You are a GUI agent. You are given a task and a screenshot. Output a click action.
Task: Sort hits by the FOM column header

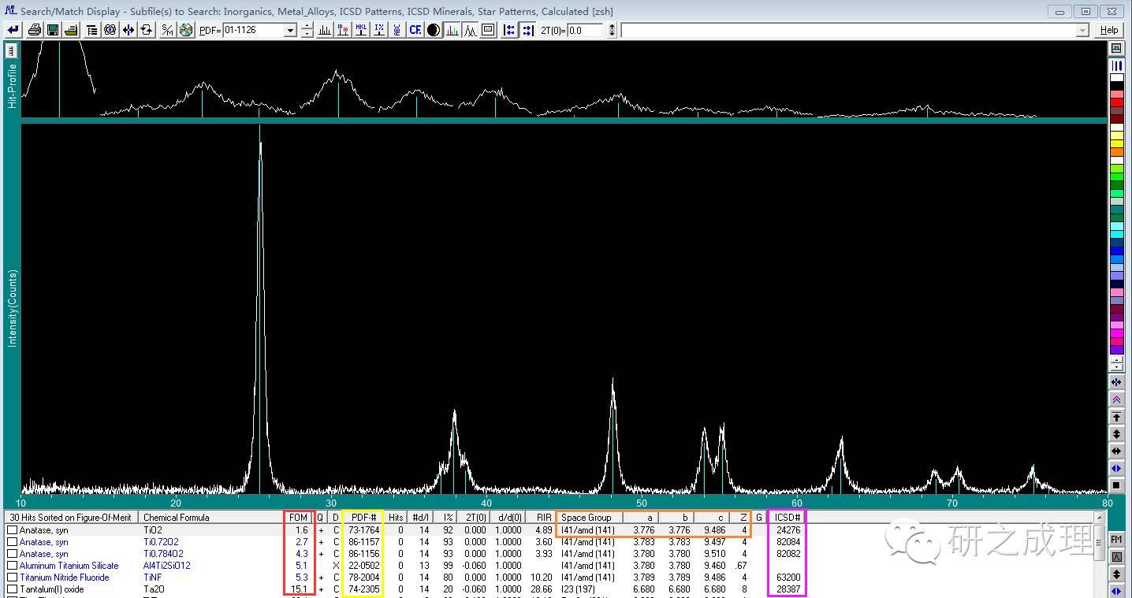pyautogui.click(x=298, y=518)
